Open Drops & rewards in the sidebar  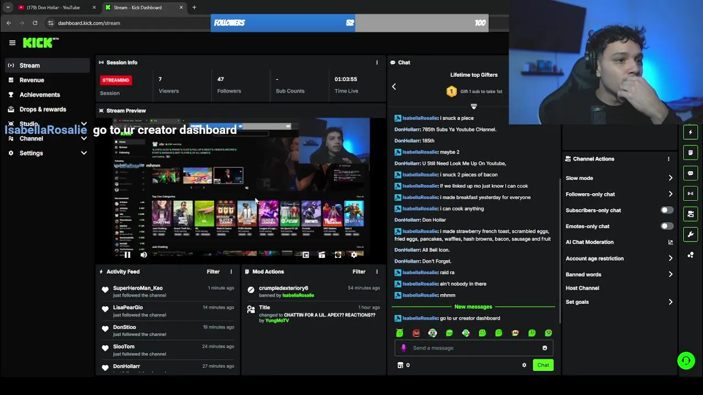point(47,109)
